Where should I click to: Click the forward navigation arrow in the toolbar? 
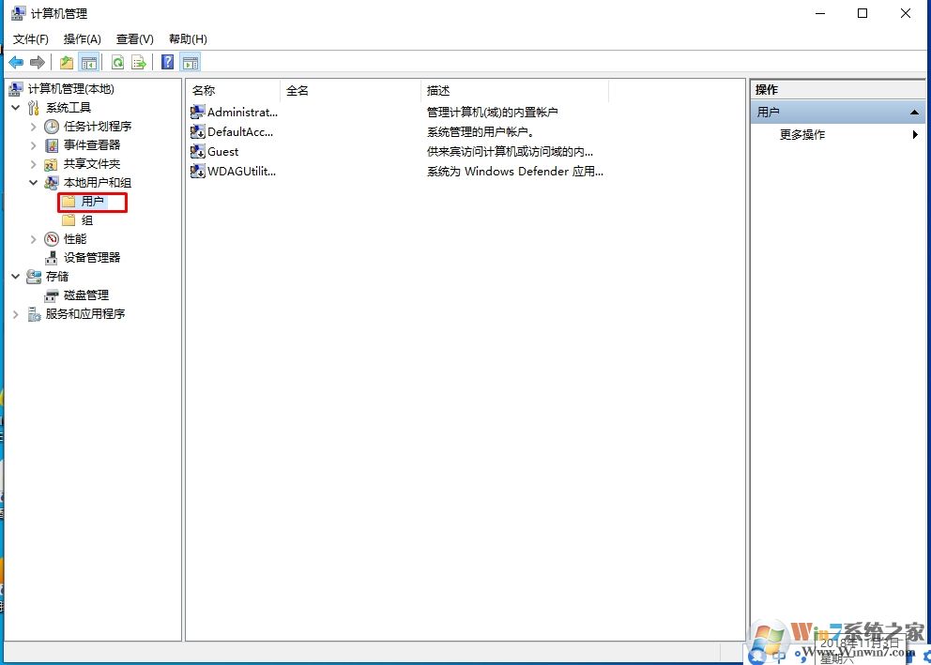36,62
